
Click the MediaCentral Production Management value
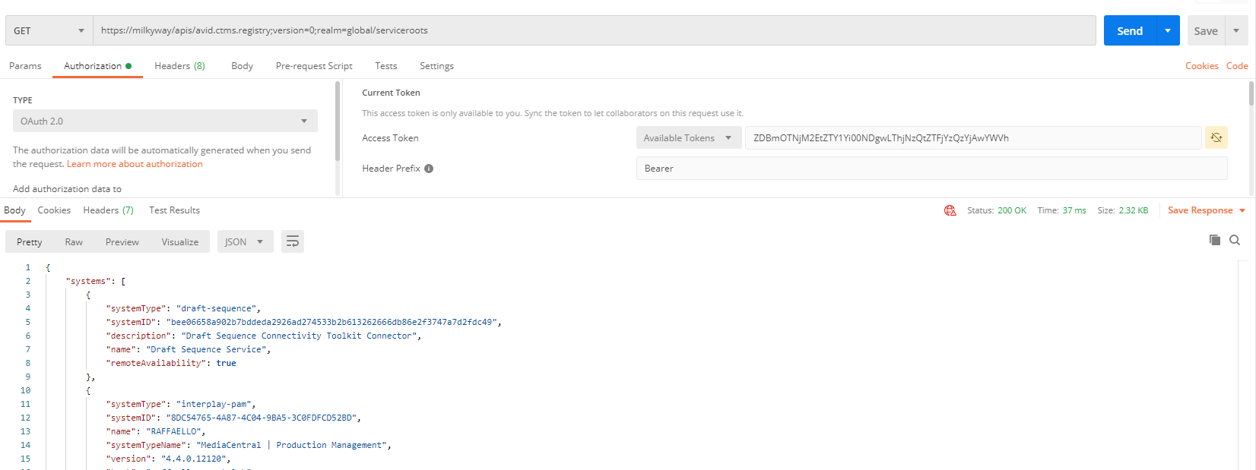pyautogui.click(x=291, y=445)
